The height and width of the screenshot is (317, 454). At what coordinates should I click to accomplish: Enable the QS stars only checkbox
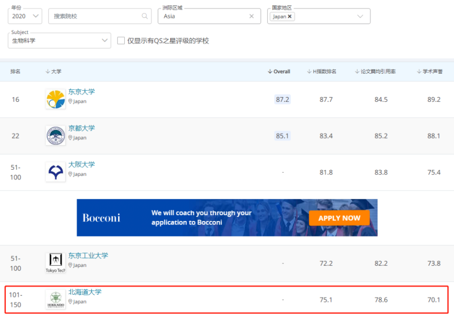pos(121,40)
